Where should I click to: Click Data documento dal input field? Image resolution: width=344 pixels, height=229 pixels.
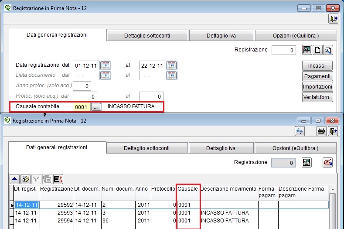[86, 76]
